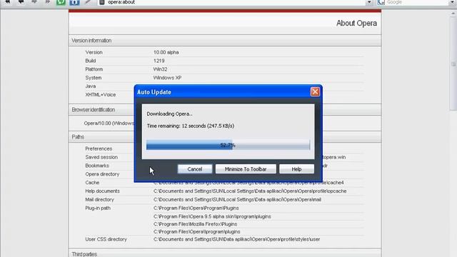Go back using the Back arrow icon

(21, 1)
